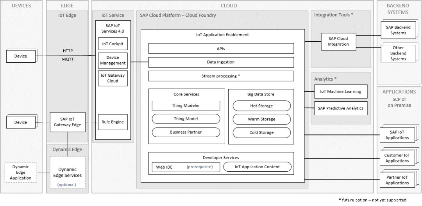This screenshot has height=206, width=422.
Task: Select the Rule Engine box
Action: (x=113, y=122)
